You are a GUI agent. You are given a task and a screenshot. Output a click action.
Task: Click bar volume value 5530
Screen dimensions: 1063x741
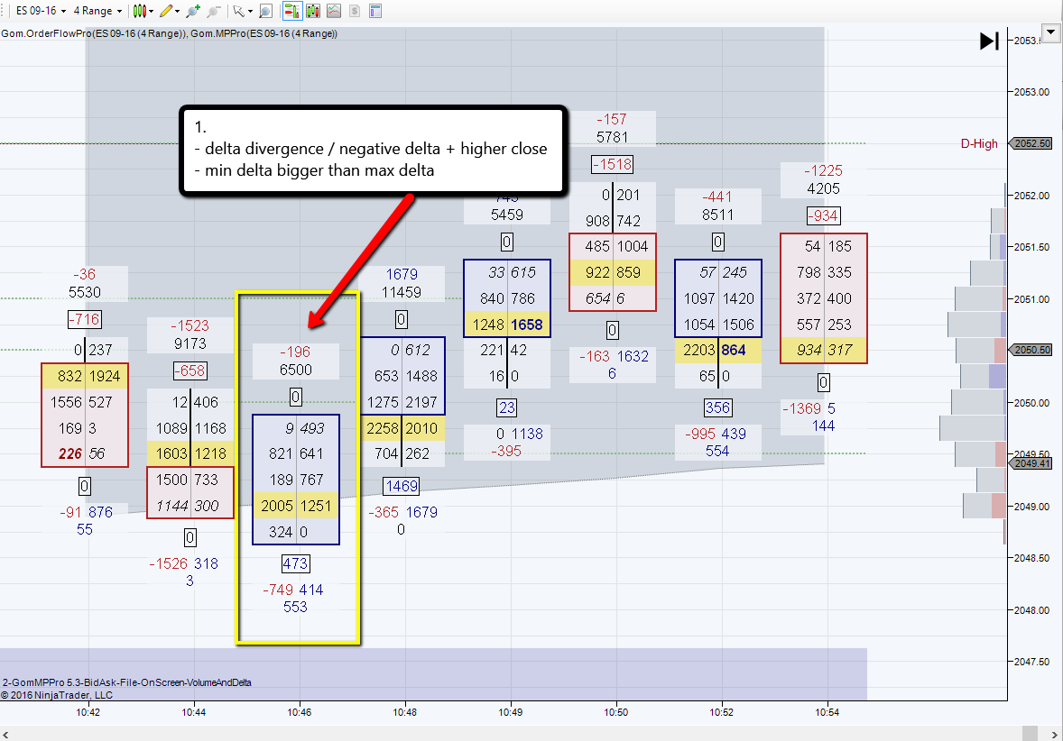coord(84,293)
